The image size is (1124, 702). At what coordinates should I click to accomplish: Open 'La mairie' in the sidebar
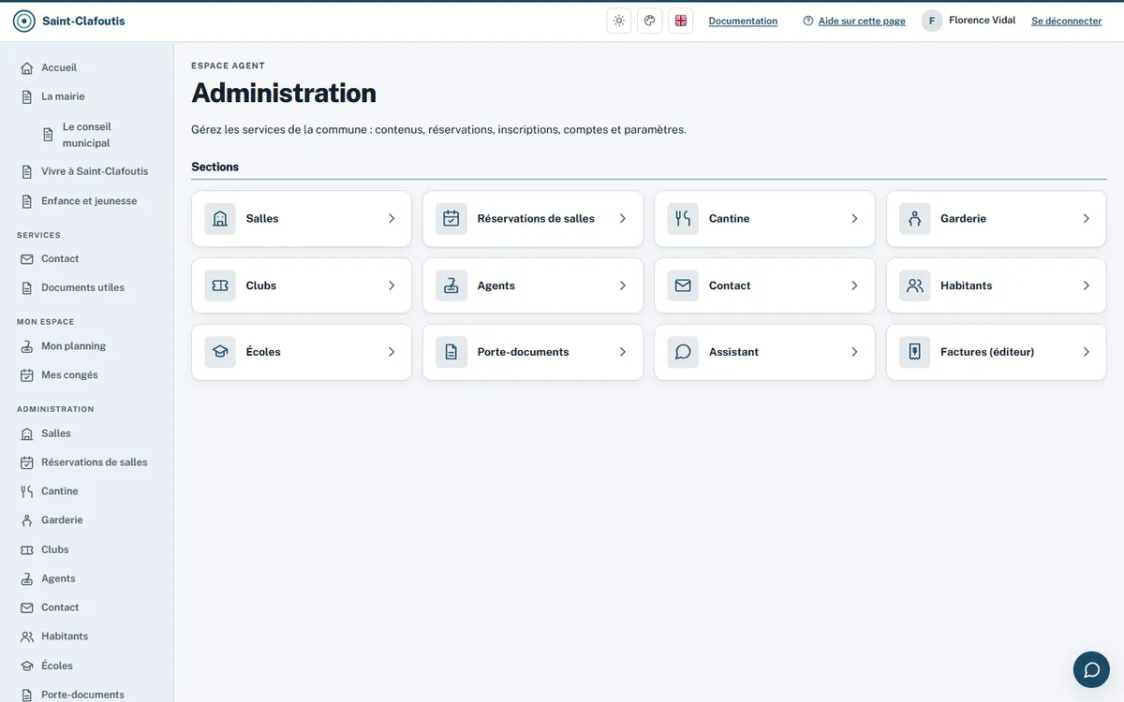pyautogui.click(x=86, y=96)
